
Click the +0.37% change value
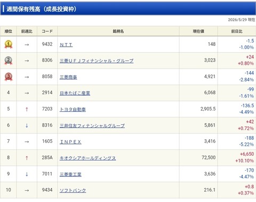[x=246, y=193]
